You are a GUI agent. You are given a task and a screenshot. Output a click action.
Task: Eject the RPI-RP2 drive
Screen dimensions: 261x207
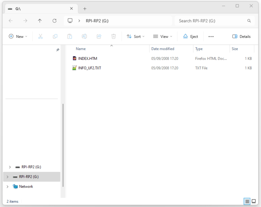(x=191, y=36)
